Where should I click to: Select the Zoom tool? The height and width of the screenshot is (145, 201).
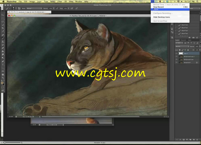pos(3,78)
